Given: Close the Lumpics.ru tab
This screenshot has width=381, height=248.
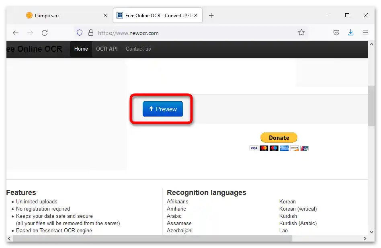Looking at the screenshot, I should (x=105, y=15).
